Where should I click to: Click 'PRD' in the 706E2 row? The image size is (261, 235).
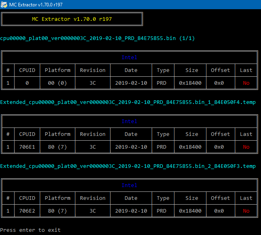pos(161,211)
